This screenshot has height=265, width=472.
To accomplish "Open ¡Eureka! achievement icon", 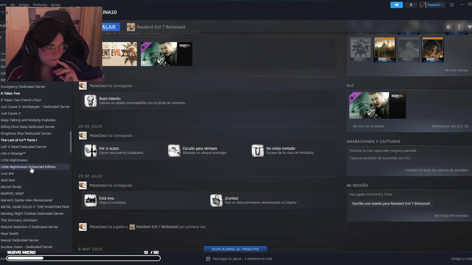I will click(x=216, y=200).
